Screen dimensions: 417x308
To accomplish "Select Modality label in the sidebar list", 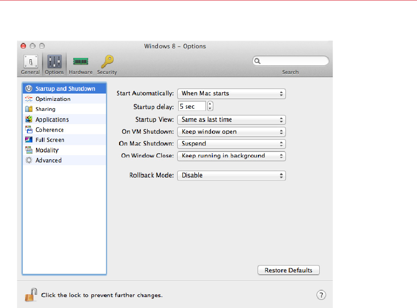I will [47, 150].
